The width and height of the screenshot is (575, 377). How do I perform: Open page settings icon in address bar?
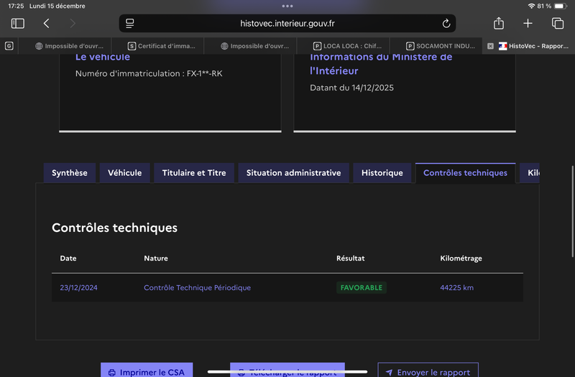coord(130,24)
